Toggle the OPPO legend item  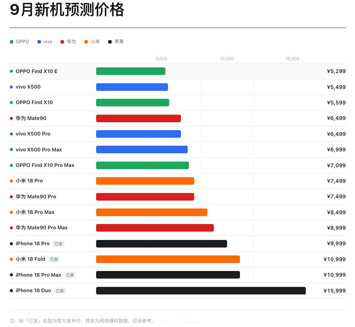coord(19,42)
